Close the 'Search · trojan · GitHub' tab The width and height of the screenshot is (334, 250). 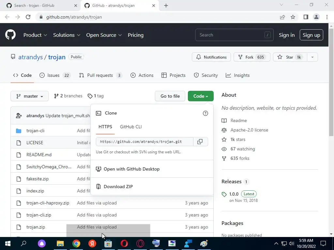75,6
